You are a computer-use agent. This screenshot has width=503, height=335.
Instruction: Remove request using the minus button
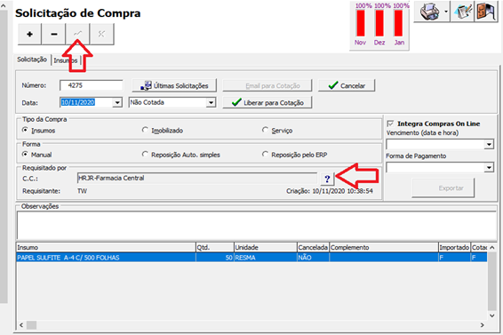click(54, 34)
